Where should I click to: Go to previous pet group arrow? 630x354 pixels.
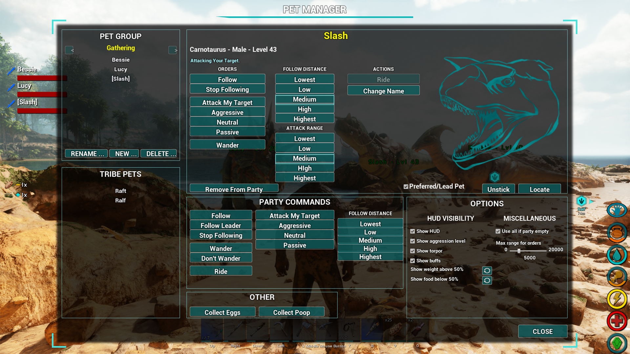coord(70,50)
